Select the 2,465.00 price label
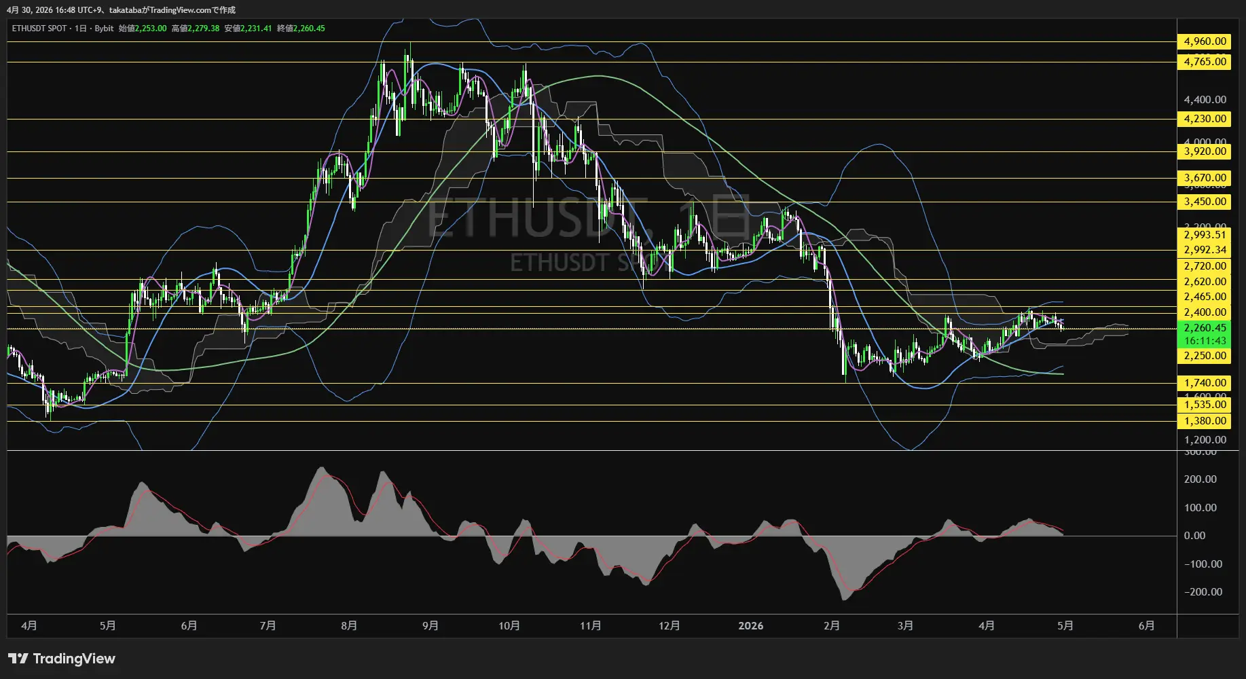 click(x=1205, y=297)
